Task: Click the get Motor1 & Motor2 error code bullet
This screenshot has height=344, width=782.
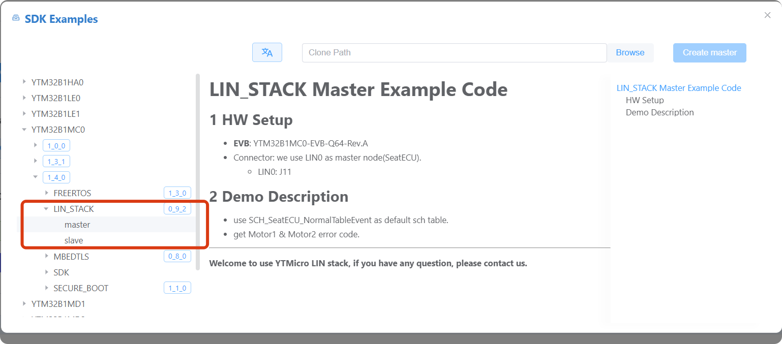Action: (296, 234)
